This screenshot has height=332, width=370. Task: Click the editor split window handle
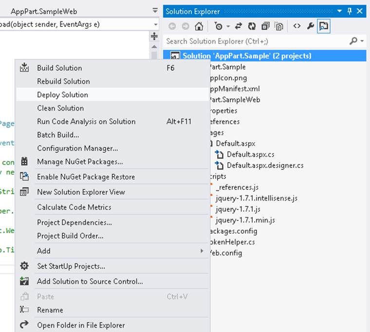(x=154, y=37)
